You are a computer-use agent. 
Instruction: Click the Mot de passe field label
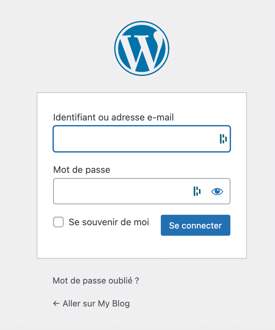point(82,170)
